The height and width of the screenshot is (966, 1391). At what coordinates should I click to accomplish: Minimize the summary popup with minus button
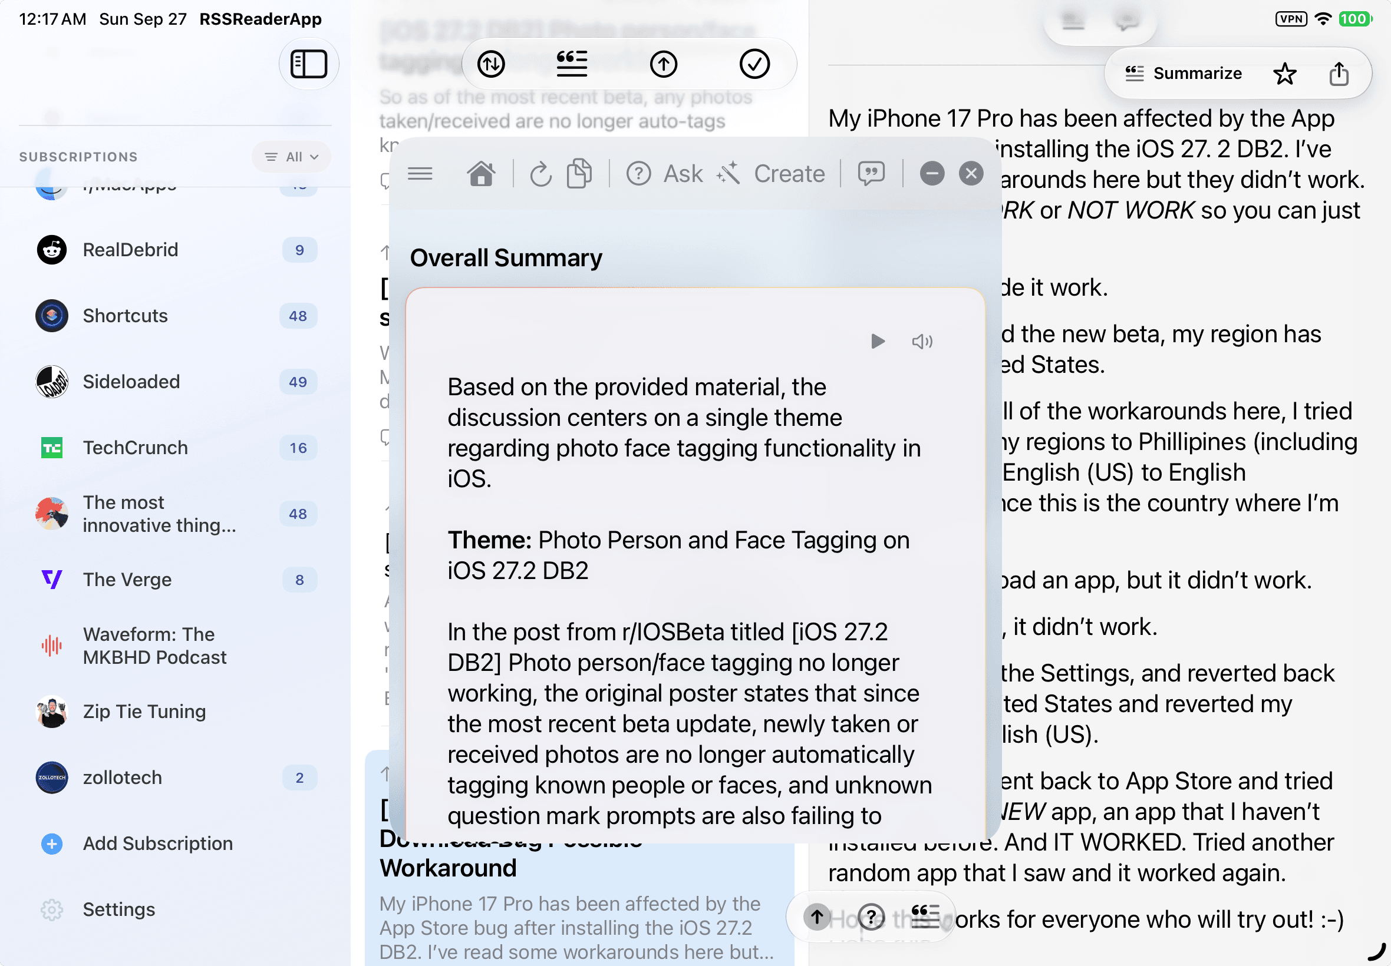click(x=932, y=174)
